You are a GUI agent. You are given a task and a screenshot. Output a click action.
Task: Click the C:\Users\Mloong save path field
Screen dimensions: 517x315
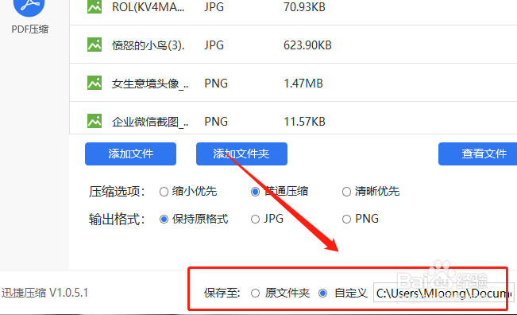pyautogui.click(x=443, y=293)
